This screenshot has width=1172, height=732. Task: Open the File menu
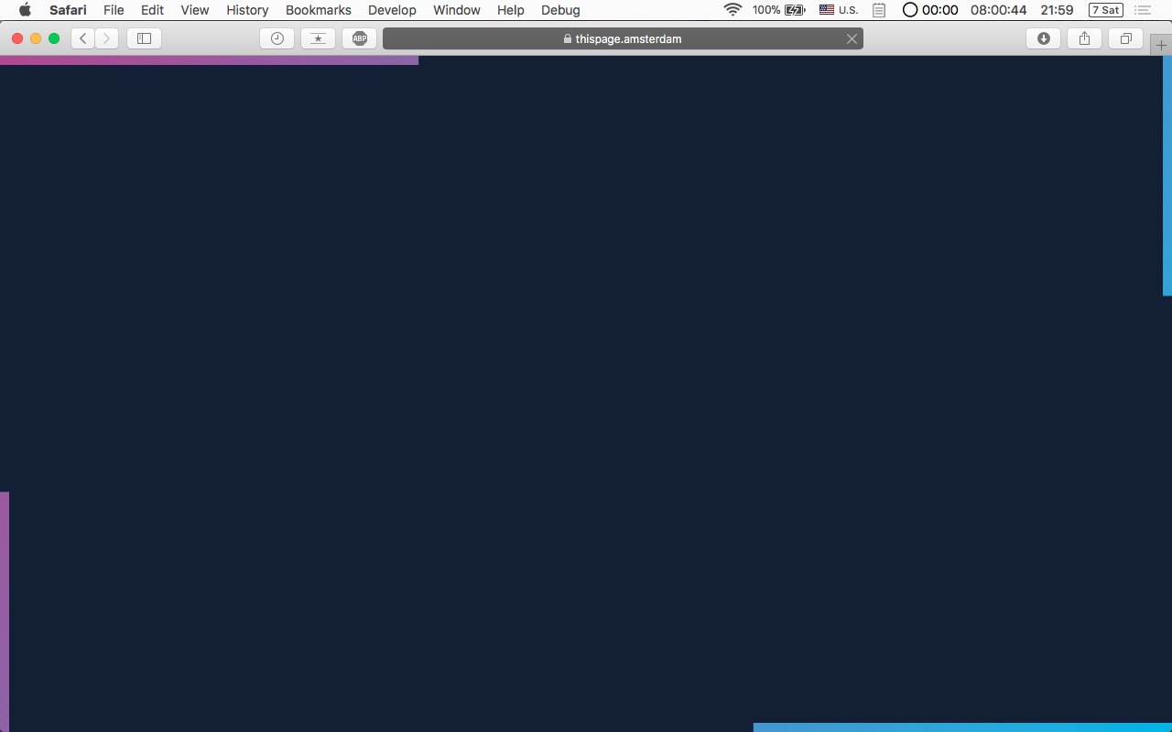pos(114,10)
